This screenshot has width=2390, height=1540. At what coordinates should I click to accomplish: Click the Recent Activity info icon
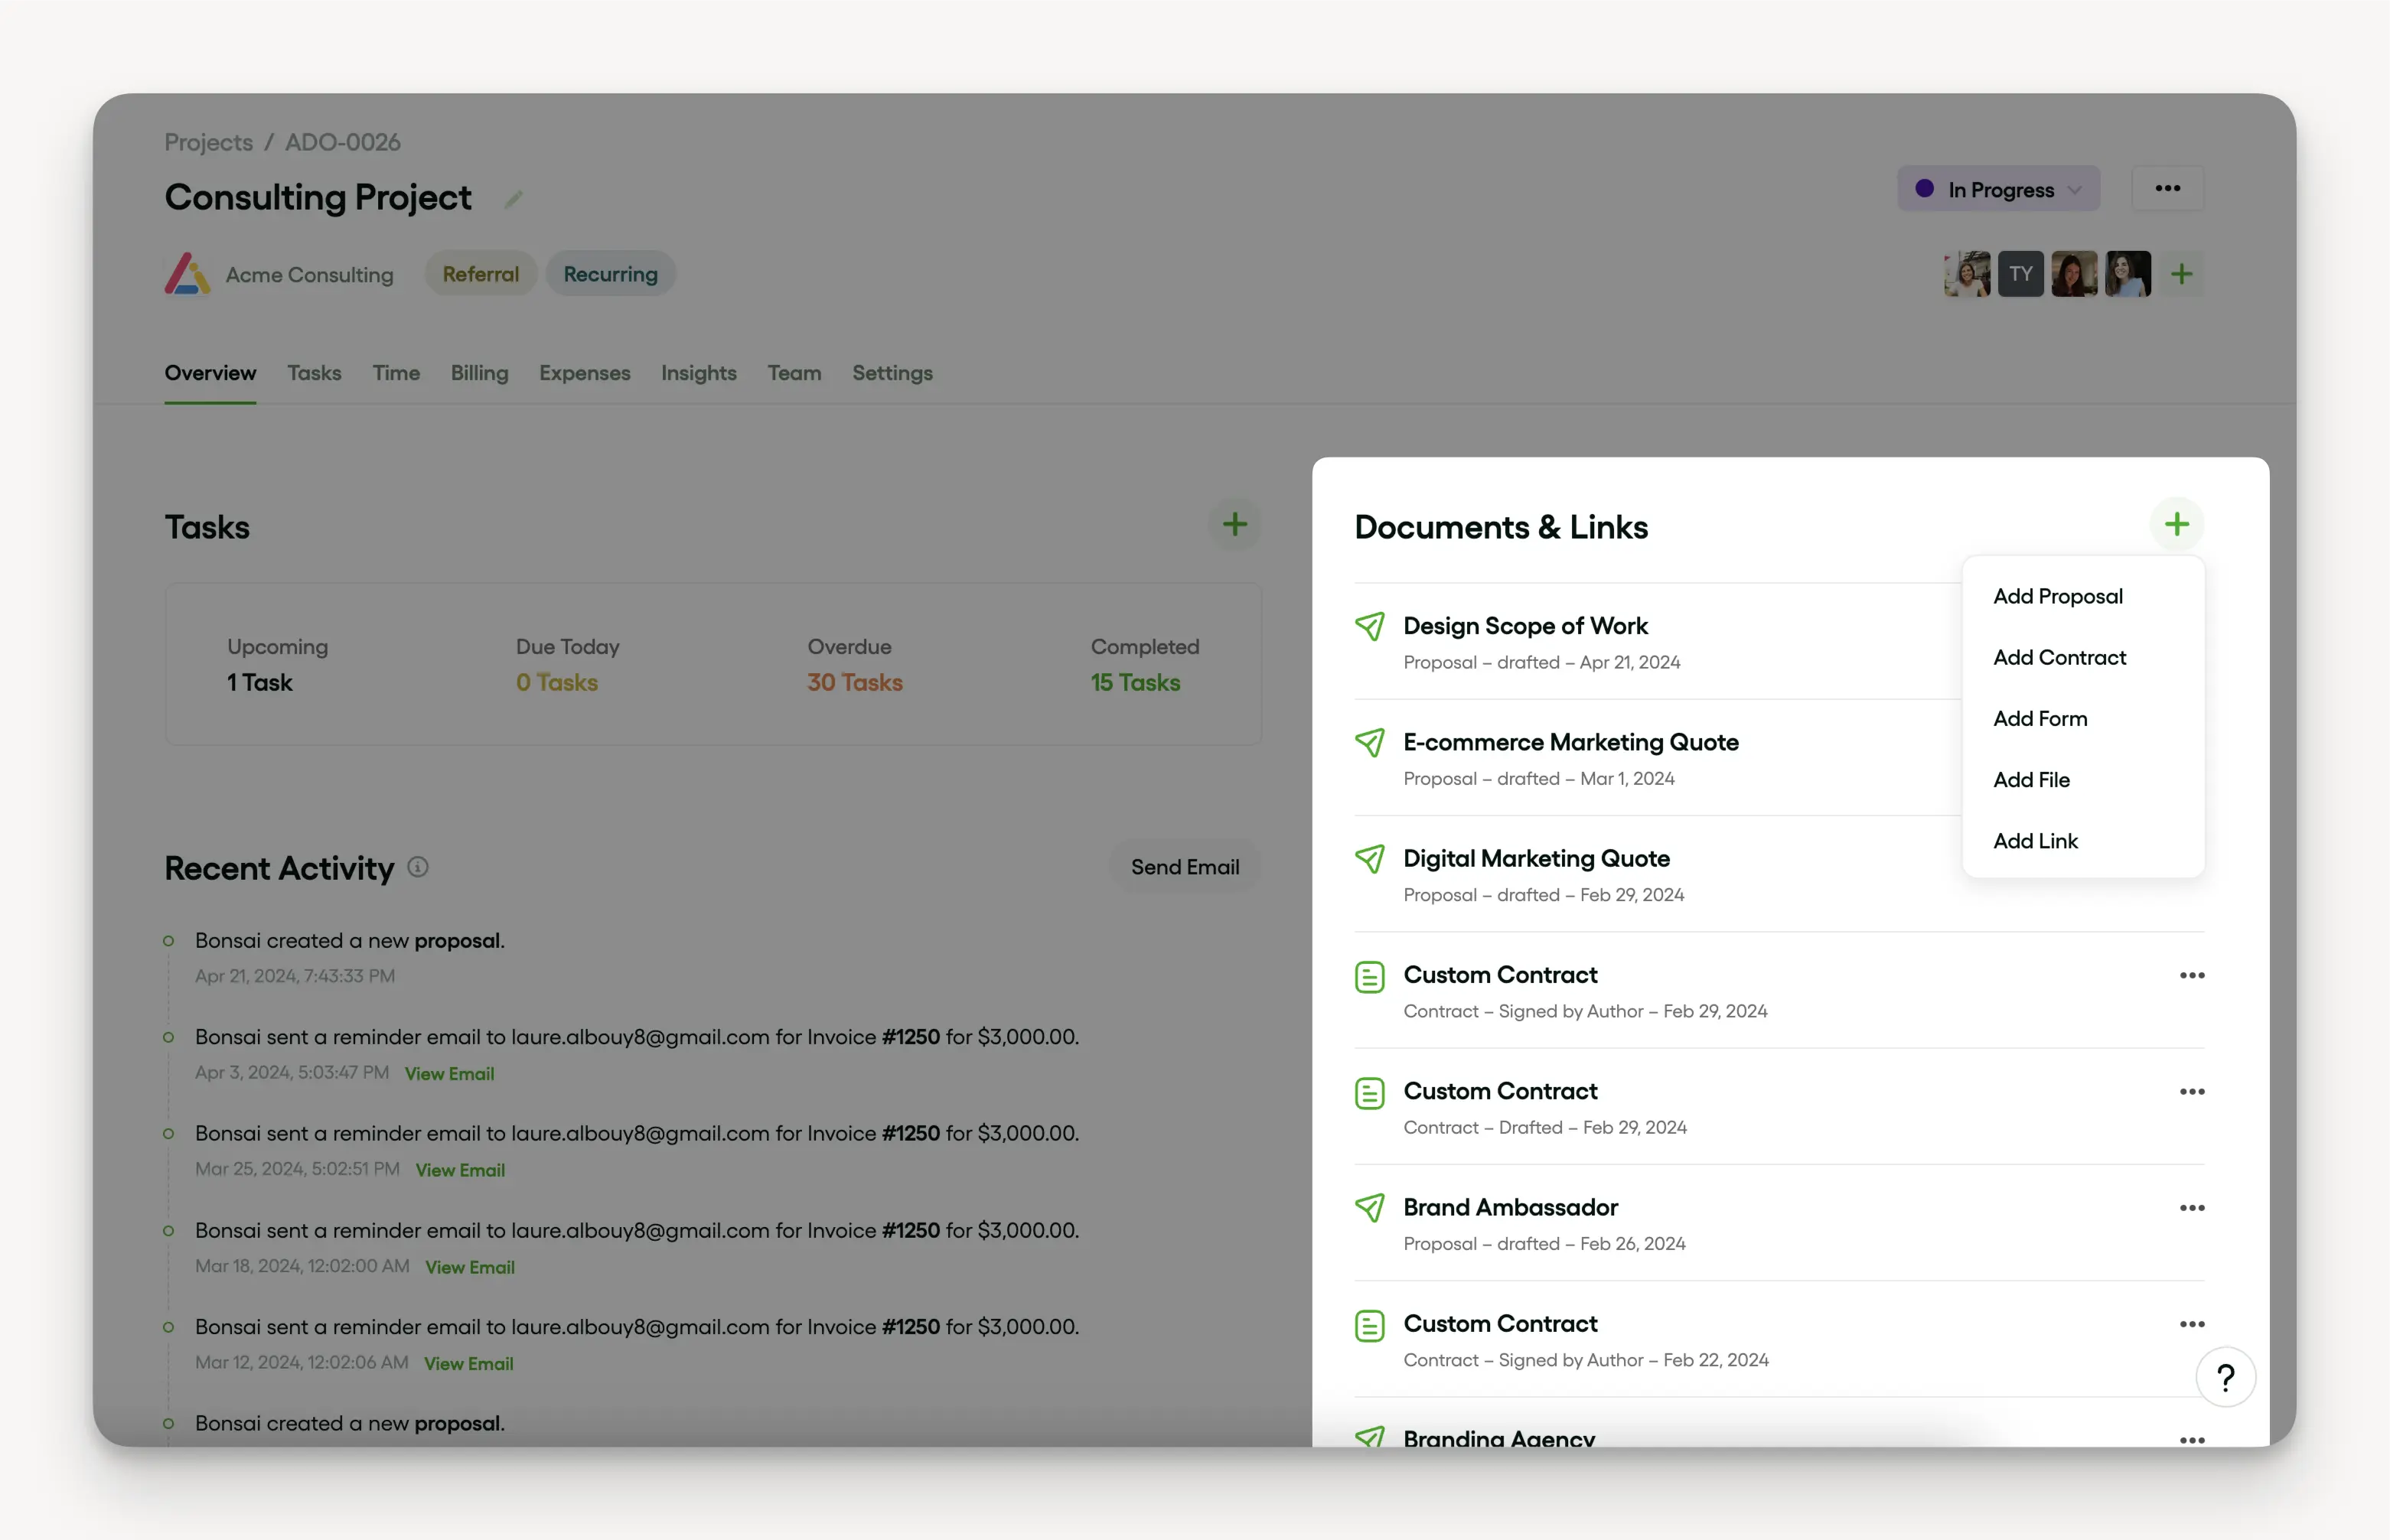(x=418, y=867)
